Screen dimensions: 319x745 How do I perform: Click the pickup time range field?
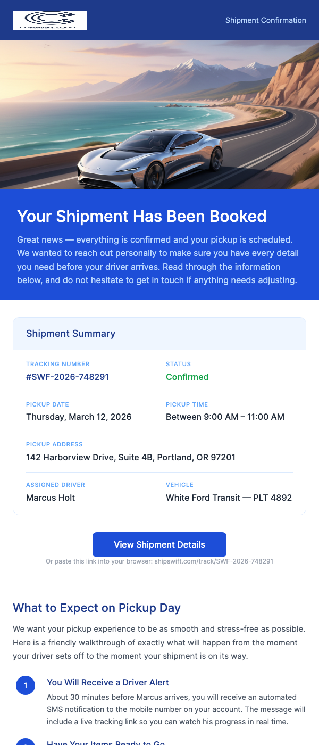[x=225, y=417]
